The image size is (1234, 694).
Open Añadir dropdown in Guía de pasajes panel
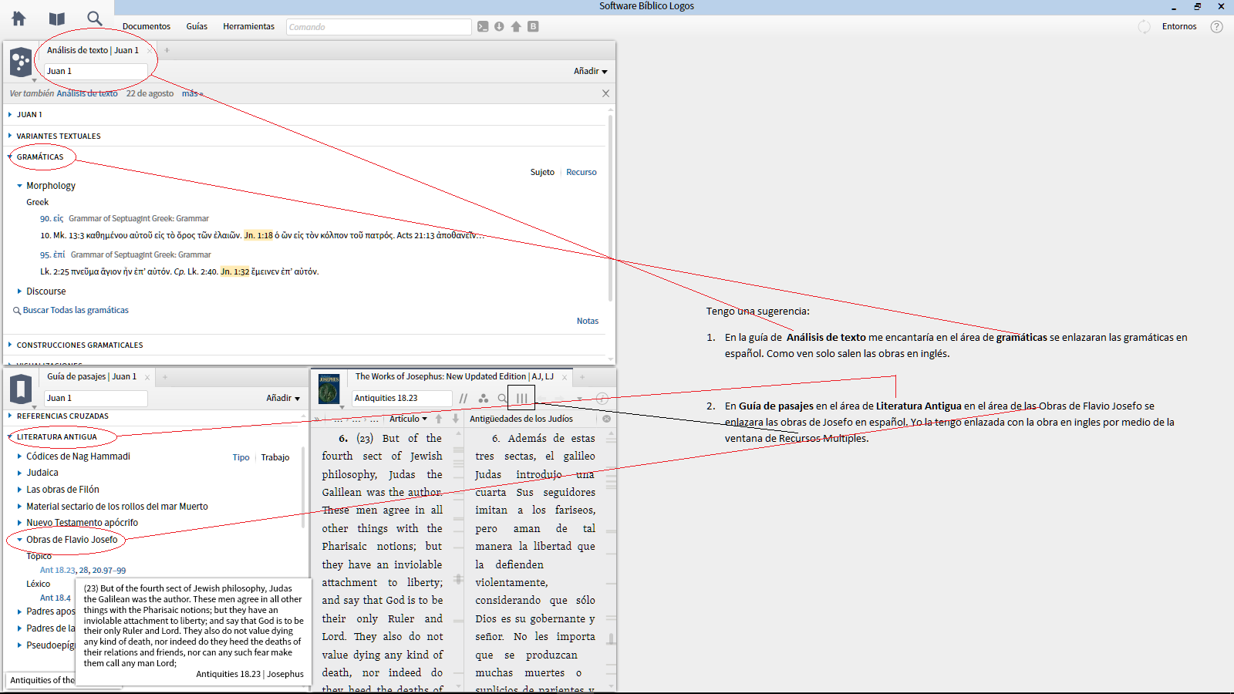(x=283, y=398)
